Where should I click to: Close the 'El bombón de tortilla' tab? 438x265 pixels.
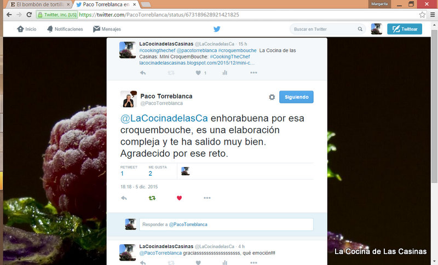pyautogui.click(x=68, y=4)
